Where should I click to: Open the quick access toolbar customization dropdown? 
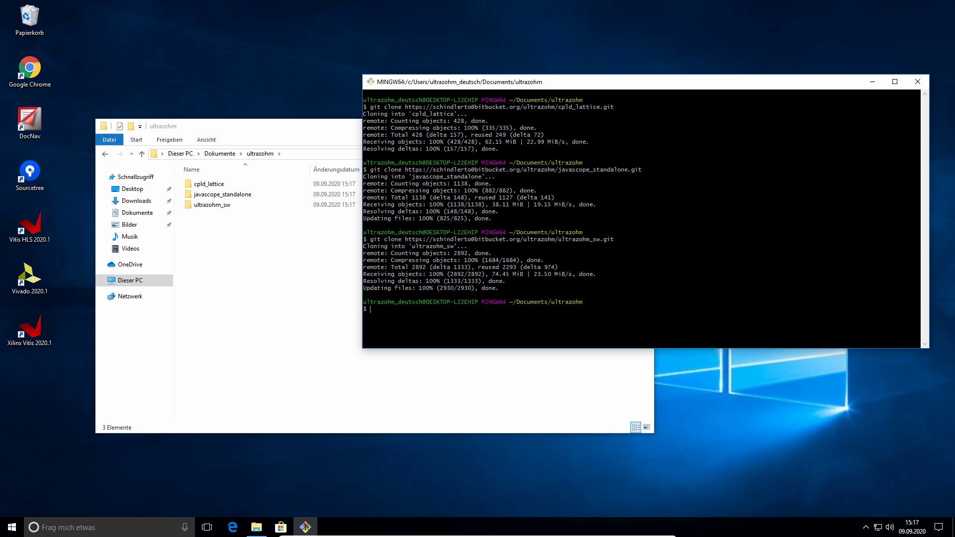pos(140,126)
